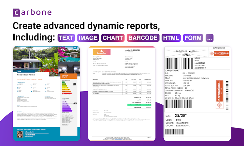Click "MARKETING" on the shipping label

[x=200, y=63]
